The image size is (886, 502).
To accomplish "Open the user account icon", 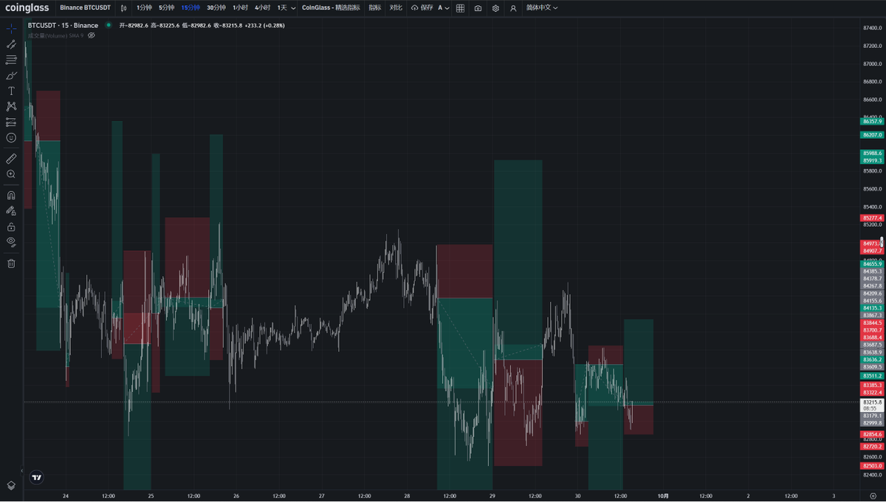I will click(x=513, y=8).
